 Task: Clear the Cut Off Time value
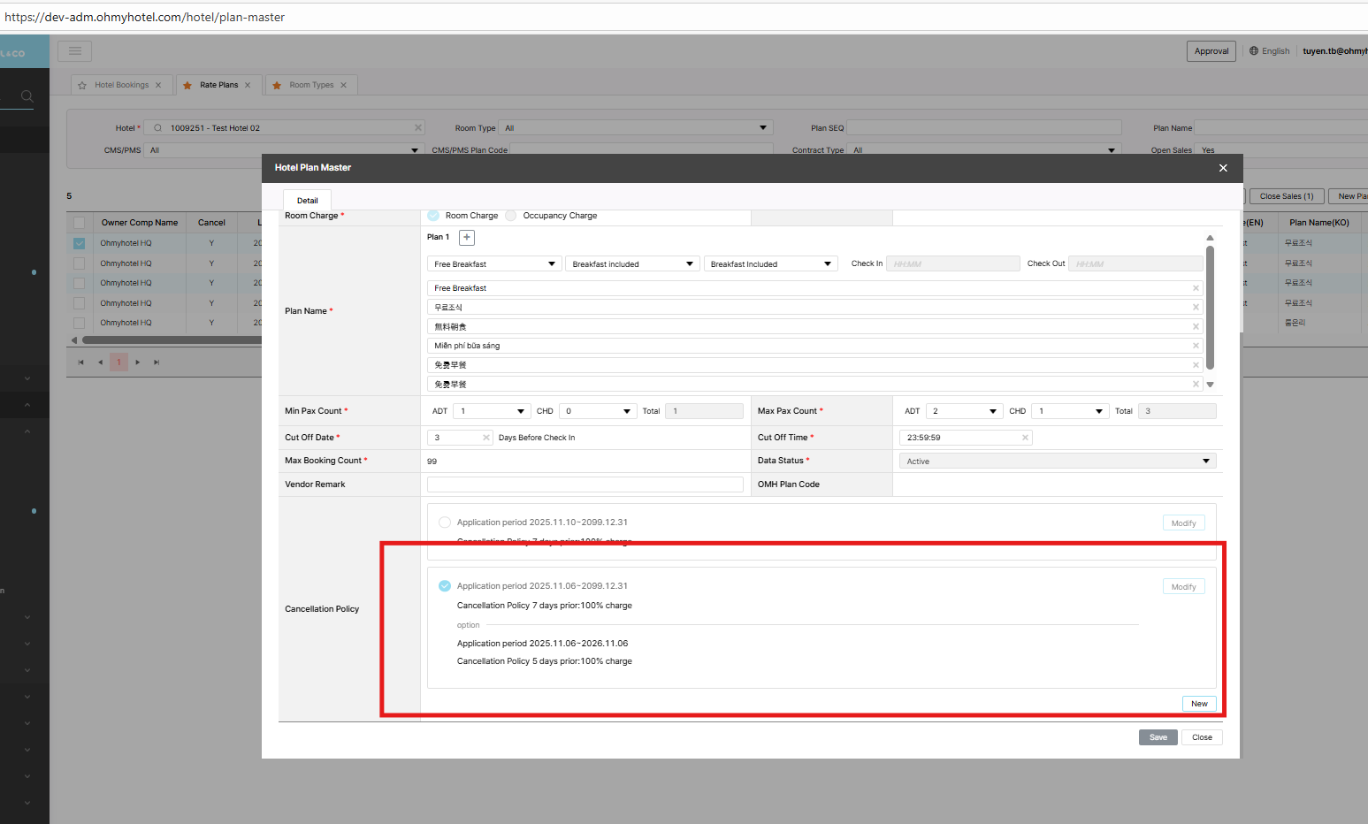(x=1025, y=438)
